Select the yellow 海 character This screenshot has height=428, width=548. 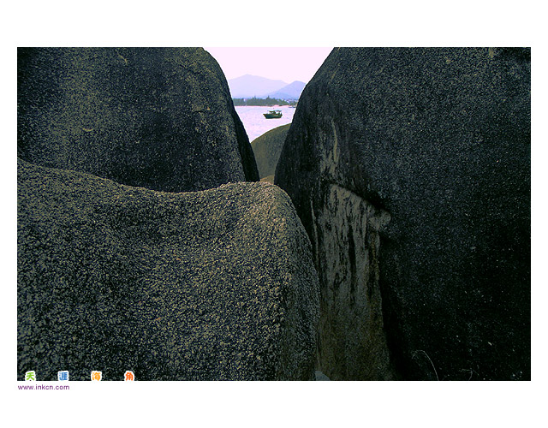[x=96, y=376]
